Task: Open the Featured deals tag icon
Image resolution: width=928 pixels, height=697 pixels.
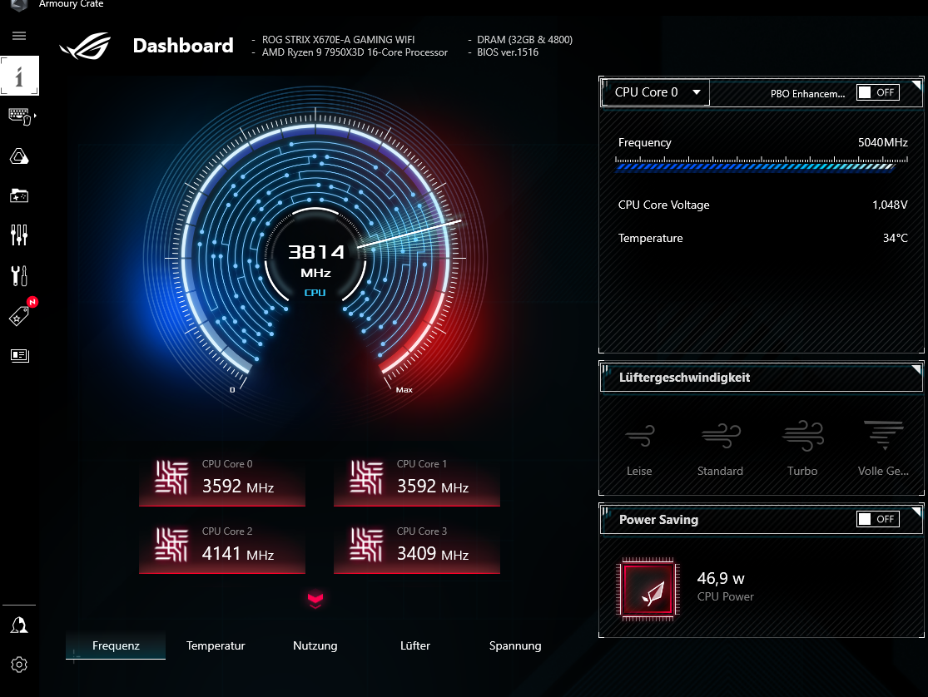Action: pyautogui.click(x=19, y=316)
